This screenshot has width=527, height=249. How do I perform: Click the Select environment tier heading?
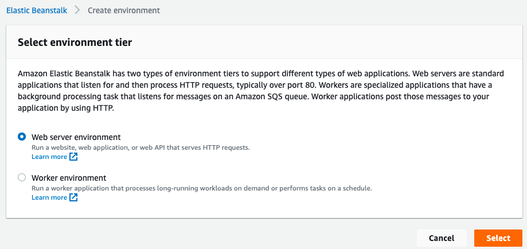pos(75,42)
